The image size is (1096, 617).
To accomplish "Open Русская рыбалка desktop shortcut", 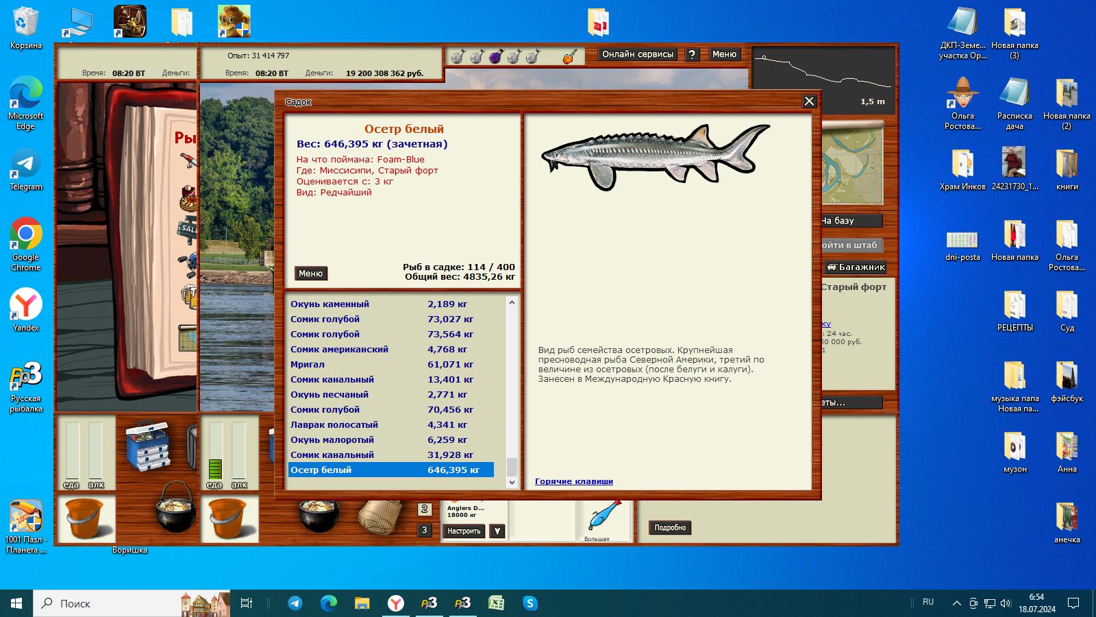I will [x=26, y=387].
